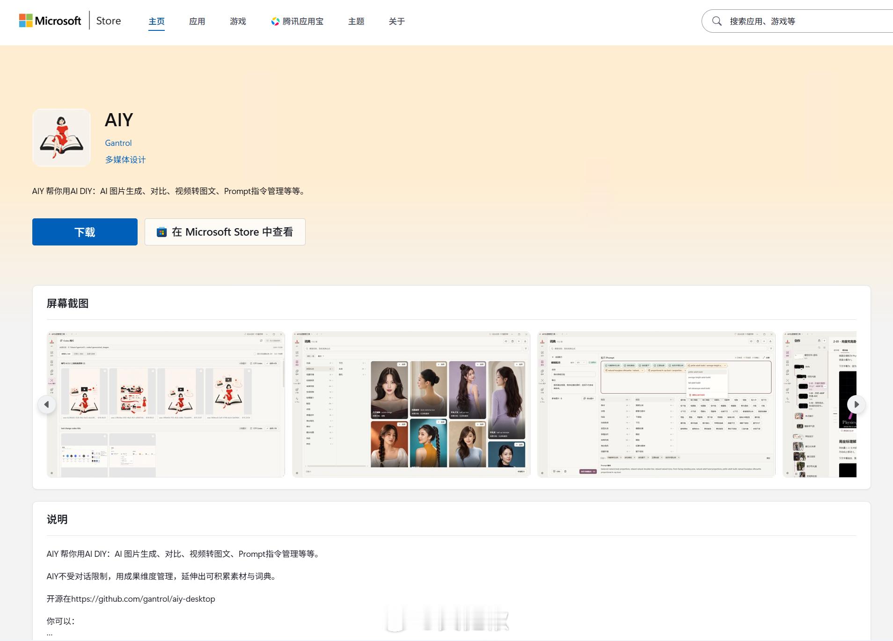Click the AIY app icon
The image size is (893, 641).
[x=61, y=137]
